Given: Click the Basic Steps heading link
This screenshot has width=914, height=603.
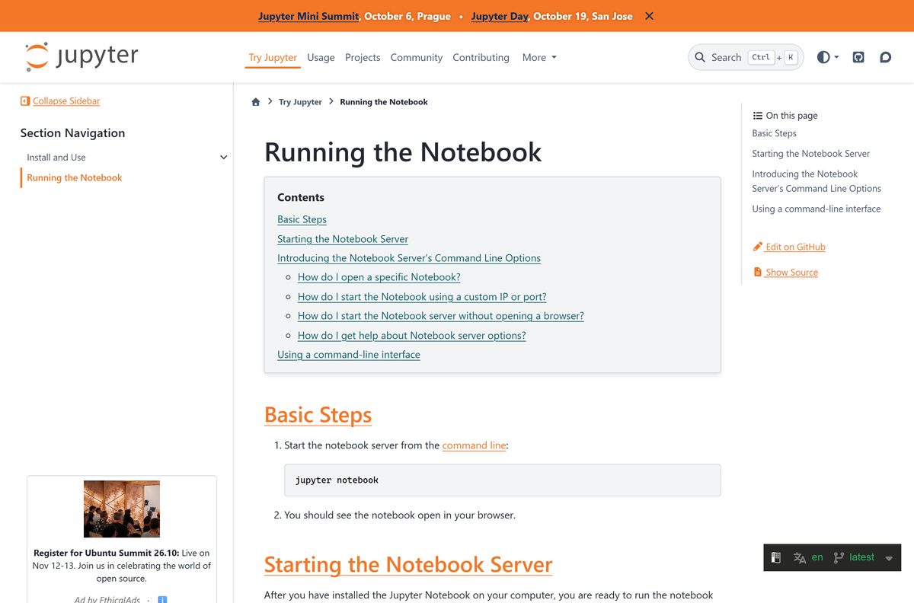Looking at the screenshot, I should coord(318,415).
